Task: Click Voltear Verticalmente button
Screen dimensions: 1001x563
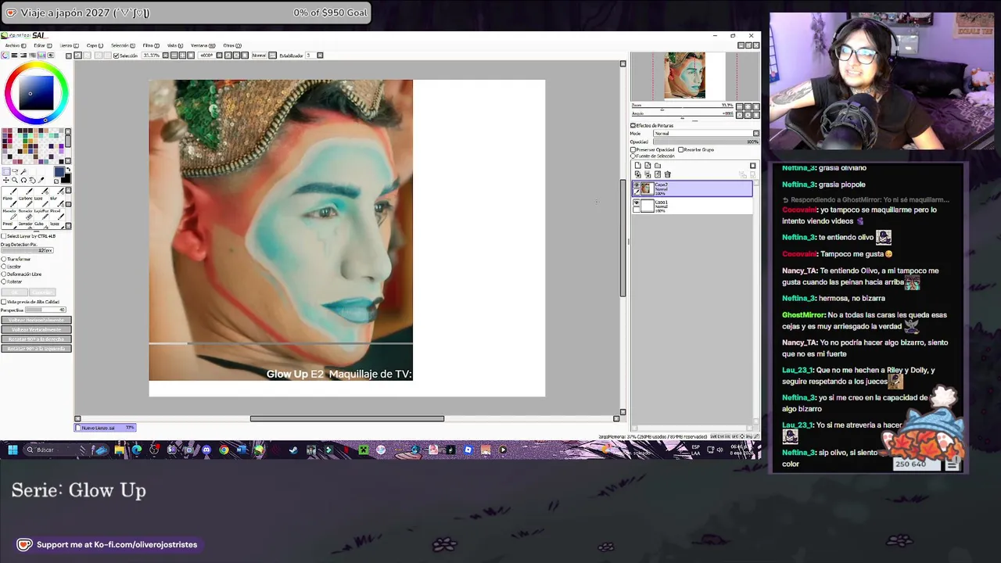Action: click(x=37, y=329)
